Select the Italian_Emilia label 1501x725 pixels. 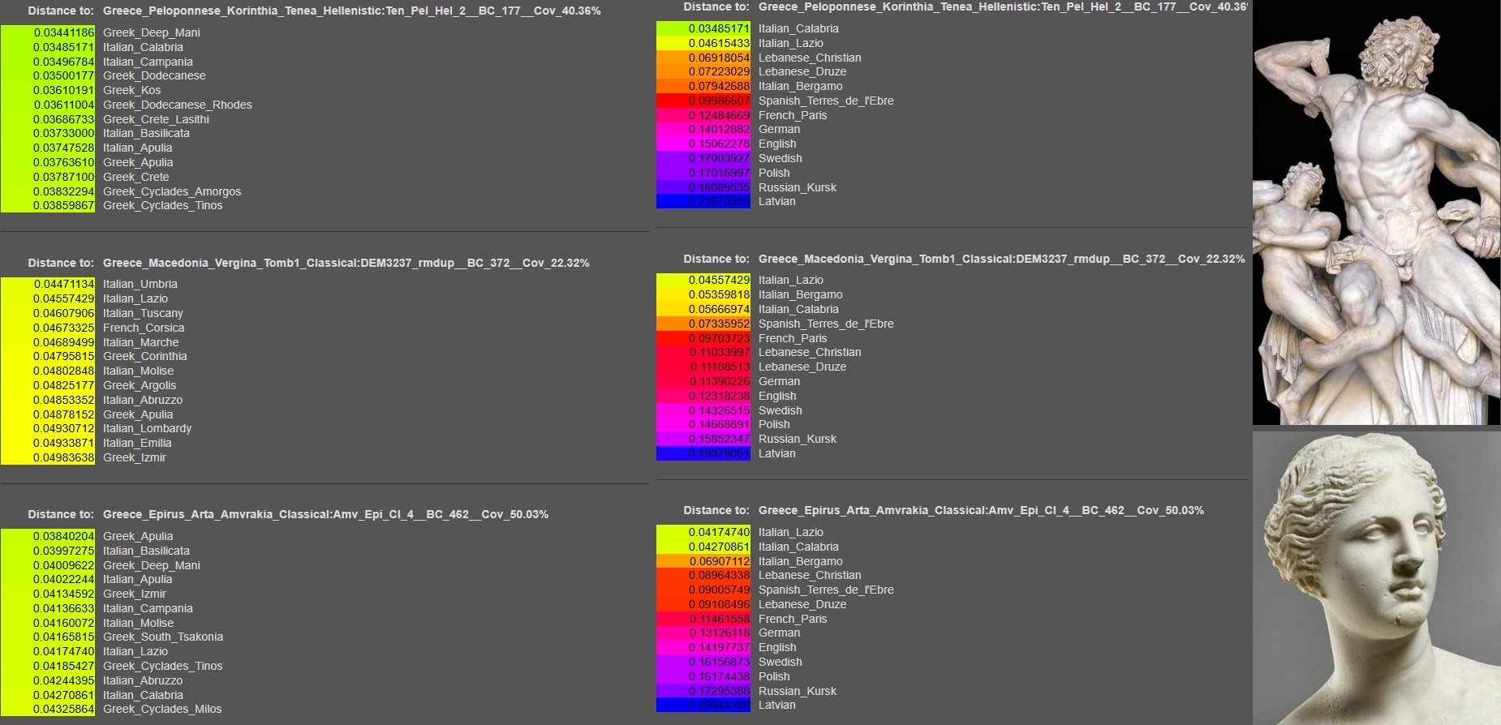point(137,443)
